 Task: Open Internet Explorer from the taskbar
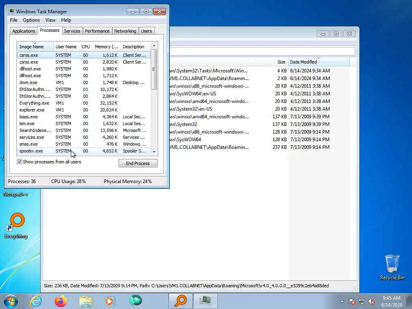[x=36, y=301]
